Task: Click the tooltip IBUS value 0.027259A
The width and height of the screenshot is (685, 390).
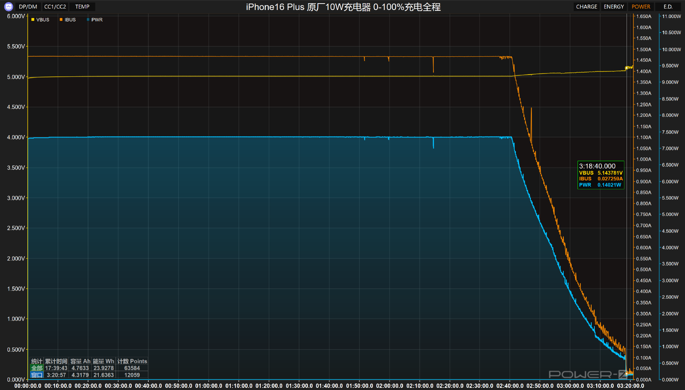Action: pyautogui.click(x=610, y=179)
